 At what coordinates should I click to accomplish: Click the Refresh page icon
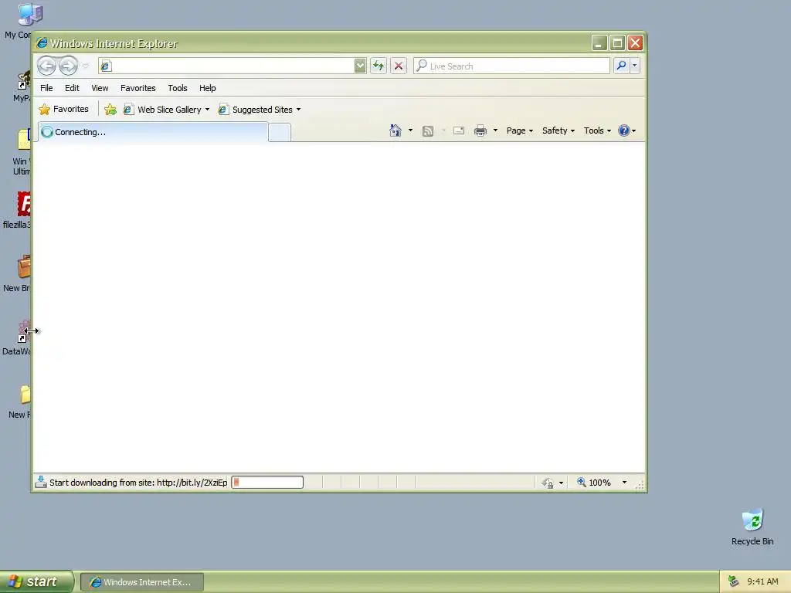click(x=379, y=66)
